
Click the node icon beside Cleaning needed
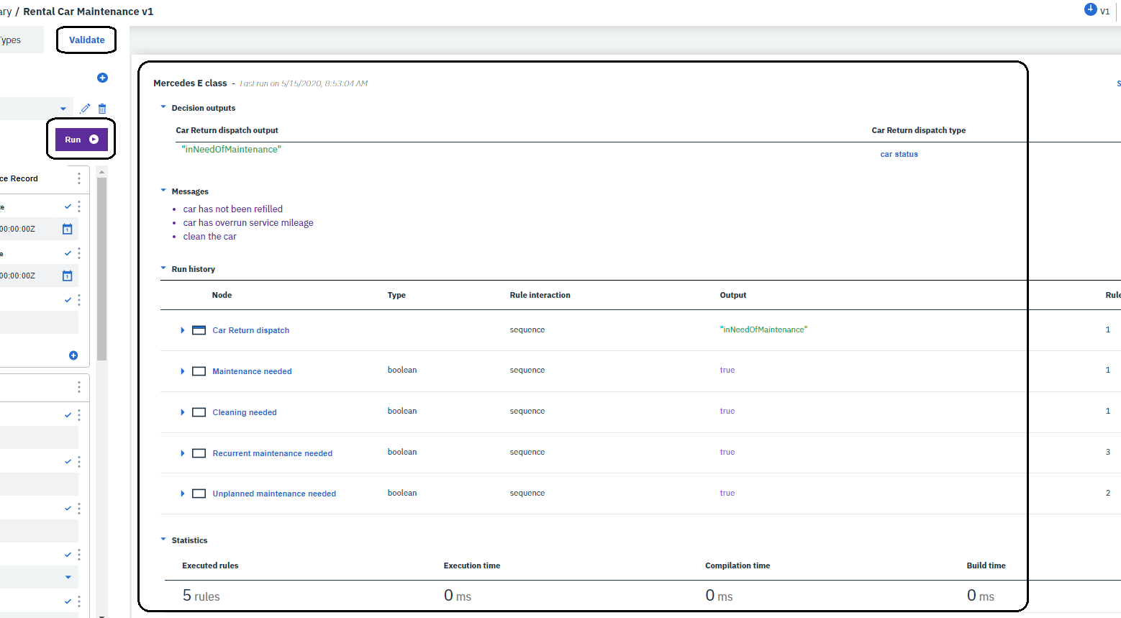[x=199, y=412]
